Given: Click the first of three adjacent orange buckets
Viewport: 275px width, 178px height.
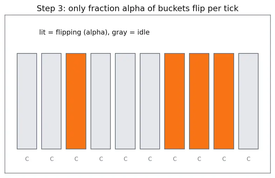Looking at the screenshot, I should tap(174, 101).
